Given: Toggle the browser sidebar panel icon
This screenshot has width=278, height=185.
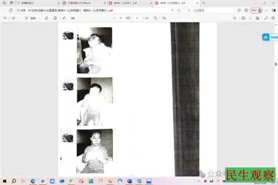Looking at the screenshot, I should pyautogui.click(x=273, y=11).
